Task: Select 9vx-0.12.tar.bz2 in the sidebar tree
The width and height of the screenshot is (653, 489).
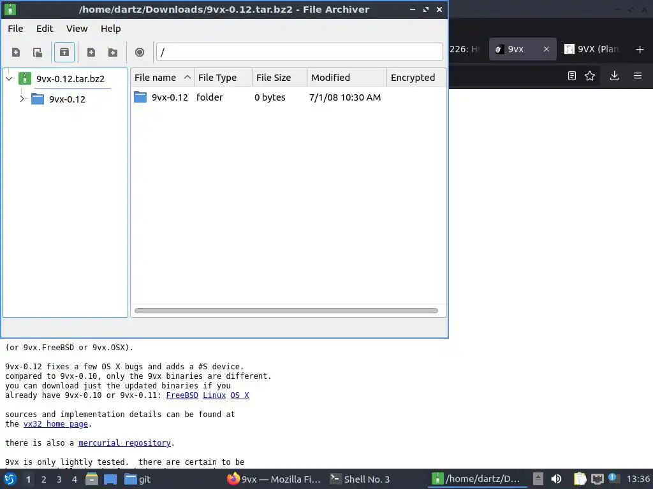Action: pyautogui.click(x=70, y=78)
